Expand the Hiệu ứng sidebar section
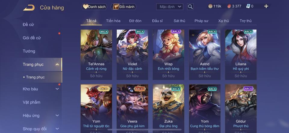289x133 pixels. [x=57, y=115]
